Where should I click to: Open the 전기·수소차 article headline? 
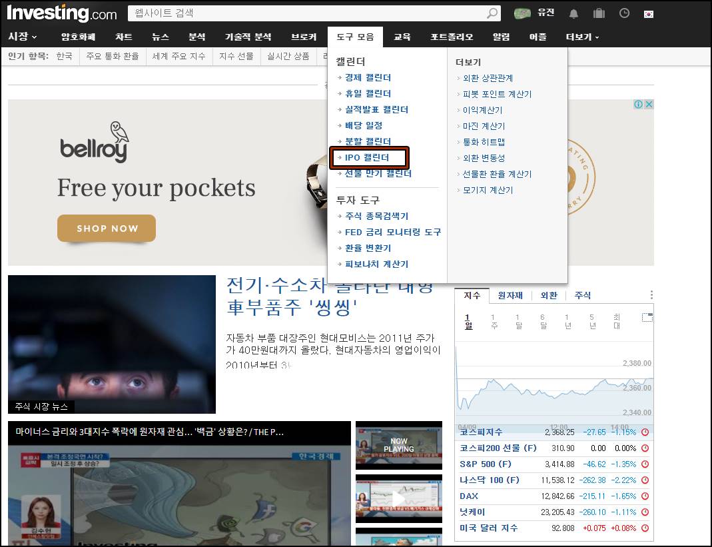pos(330,296)
